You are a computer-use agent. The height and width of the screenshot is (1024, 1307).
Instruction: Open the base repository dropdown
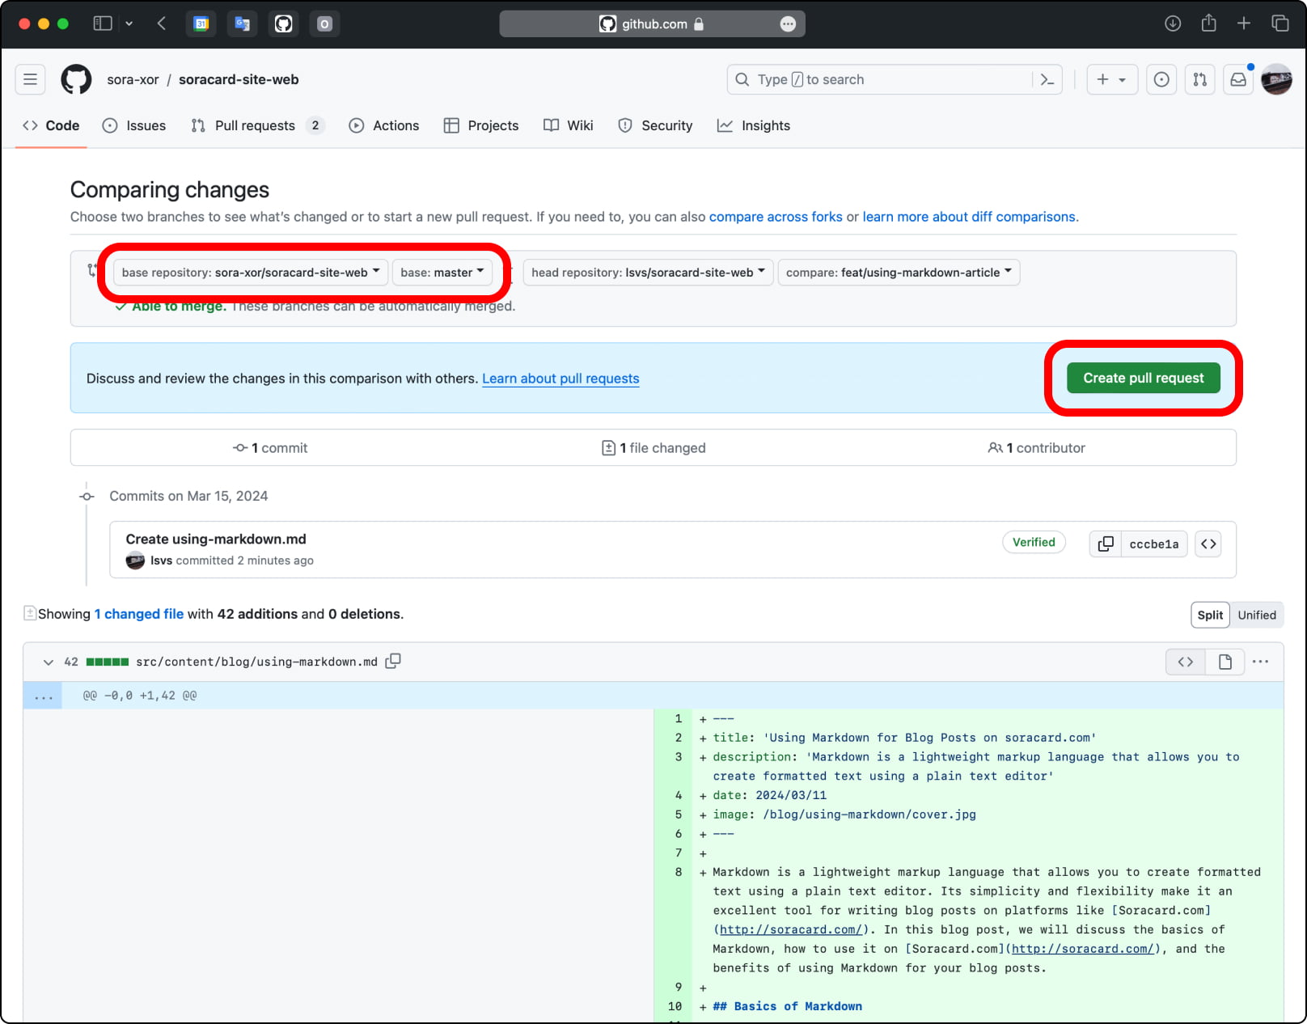tap(251, 272)
